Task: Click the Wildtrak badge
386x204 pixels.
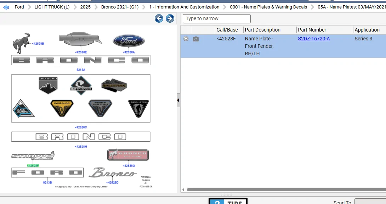Action: click(x=114, y=85)
